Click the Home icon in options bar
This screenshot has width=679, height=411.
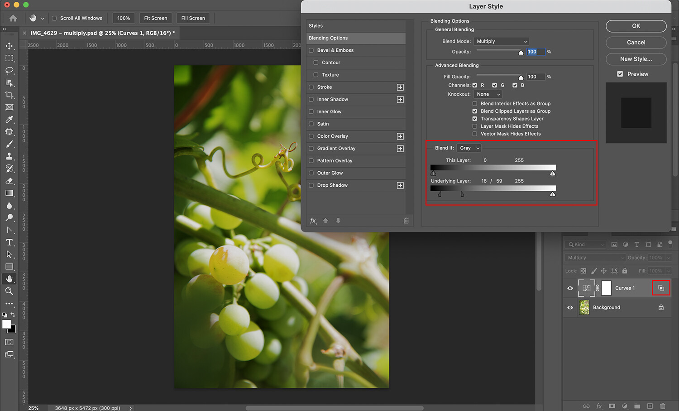click(13, 18)
